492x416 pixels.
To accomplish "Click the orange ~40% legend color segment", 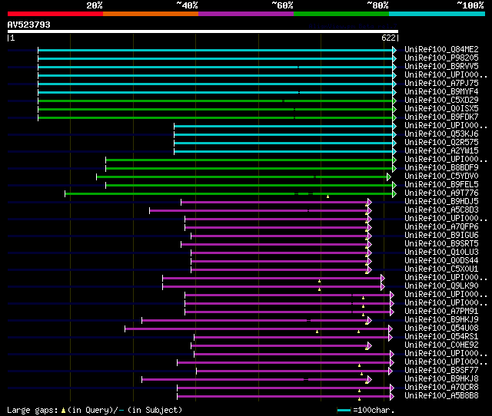I will point(151,14).
